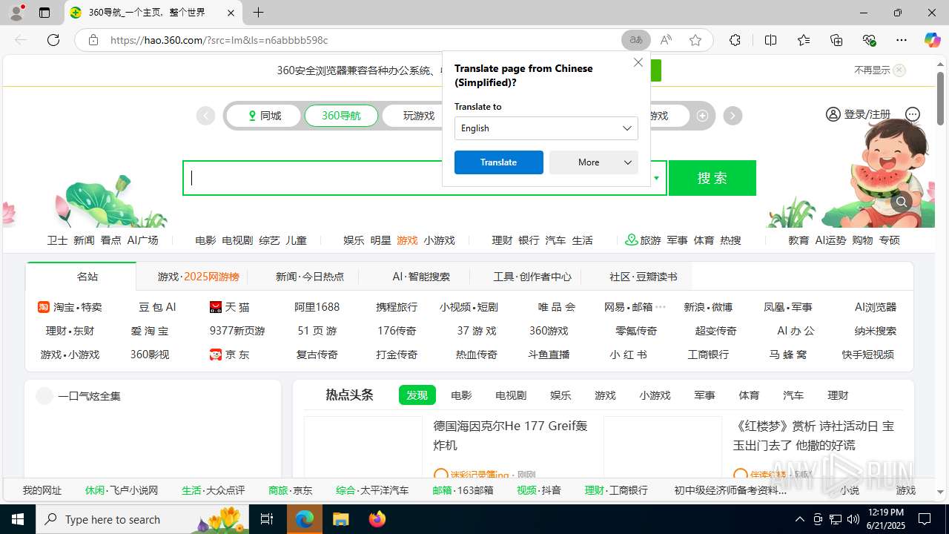Click the browser address bar URL
The height and width of the screenshot is (534, 949).
pos(219,40)
